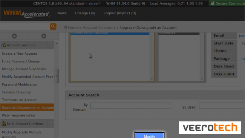The width and height of the screenshot is (245, 138).
Task: Click the WHM 11.34.0 version text
Action: pyautogui.click(x=126, y=3)
